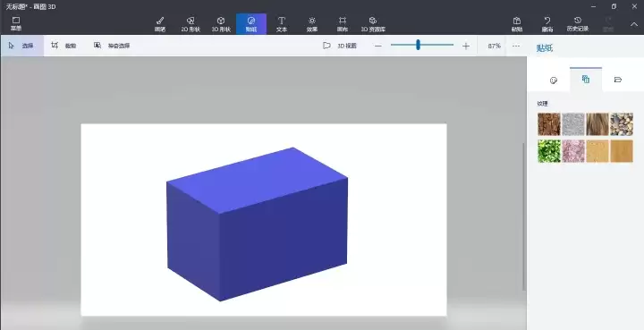Toggle the 3D view mode

[x=340, y=46]
